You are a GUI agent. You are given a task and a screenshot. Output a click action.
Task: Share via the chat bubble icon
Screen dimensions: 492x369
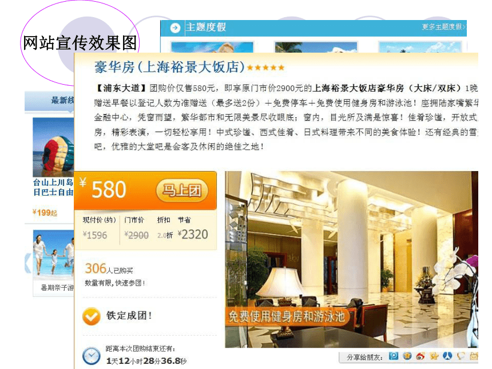(461, 356)
